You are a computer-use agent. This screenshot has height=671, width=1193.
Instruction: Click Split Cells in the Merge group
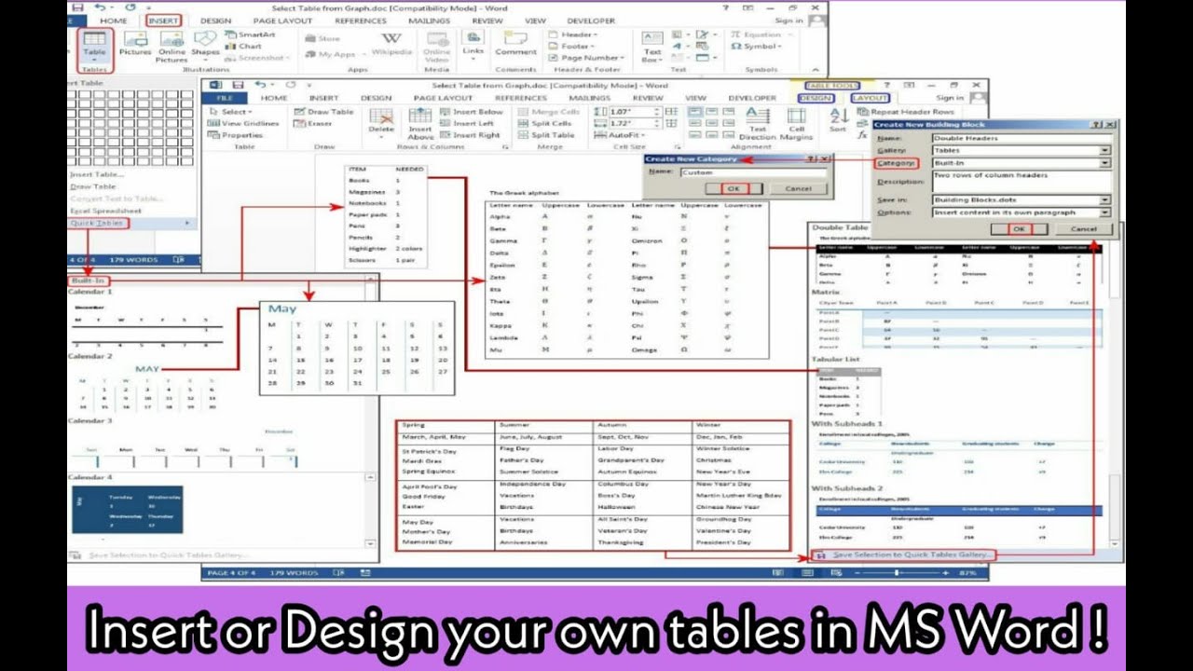[543, 123]
